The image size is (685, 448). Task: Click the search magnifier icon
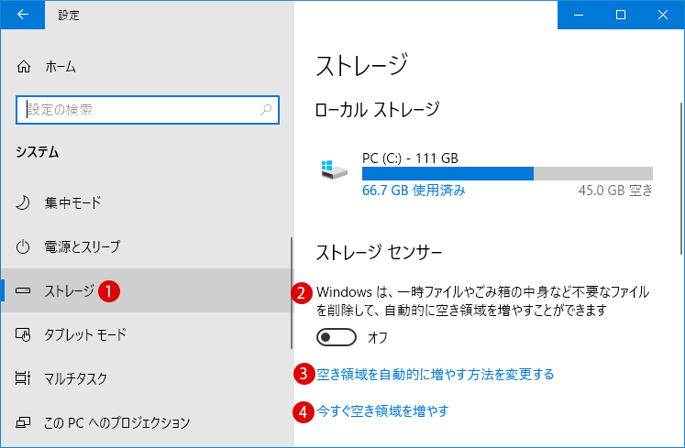coord(266,110)
